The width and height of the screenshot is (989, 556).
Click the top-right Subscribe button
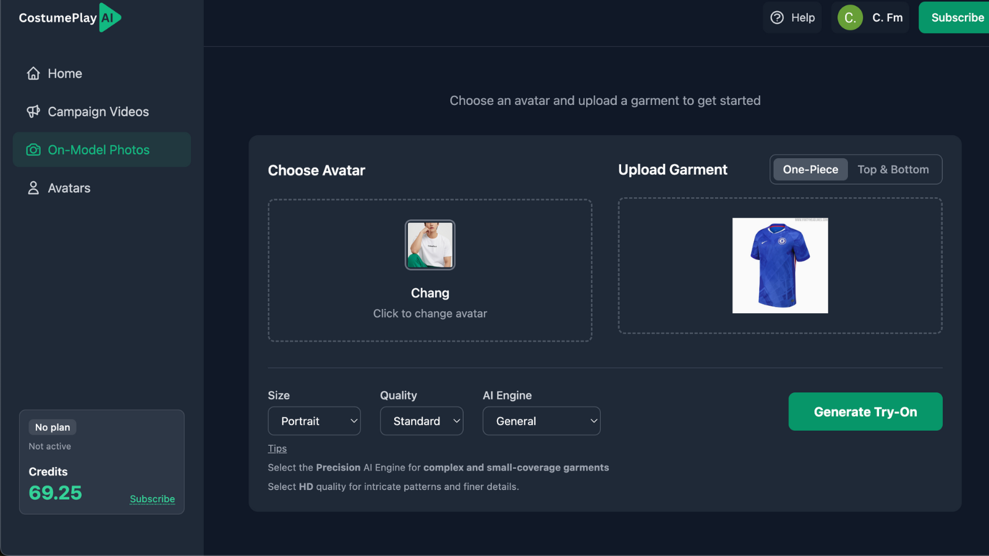pyautogui.click(x=957, y=18)
